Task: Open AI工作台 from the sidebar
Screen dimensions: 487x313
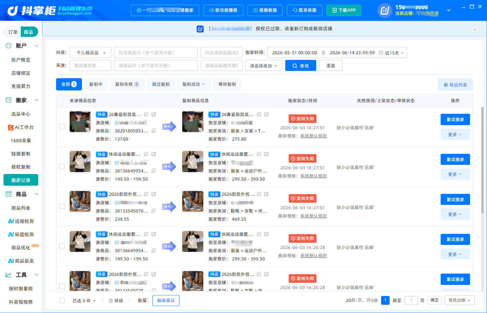Action: coord(21,127)
